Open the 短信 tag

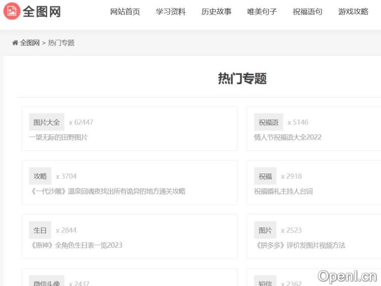coord(265,281)
